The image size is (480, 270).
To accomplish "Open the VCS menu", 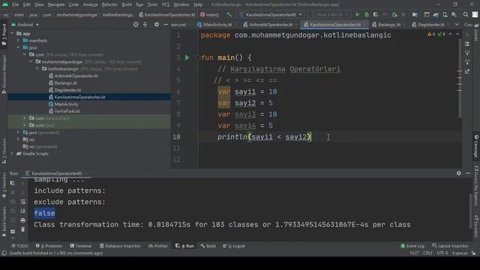I will point(166,4).
